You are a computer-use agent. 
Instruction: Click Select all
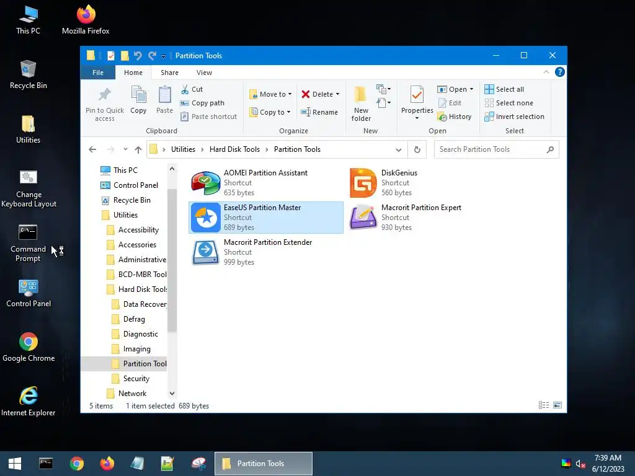[504, 89]
